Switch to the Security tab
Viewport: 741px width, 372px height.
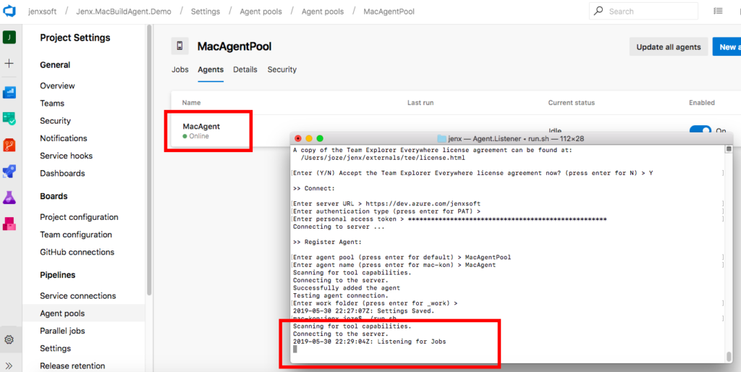[x=282, y=69]
